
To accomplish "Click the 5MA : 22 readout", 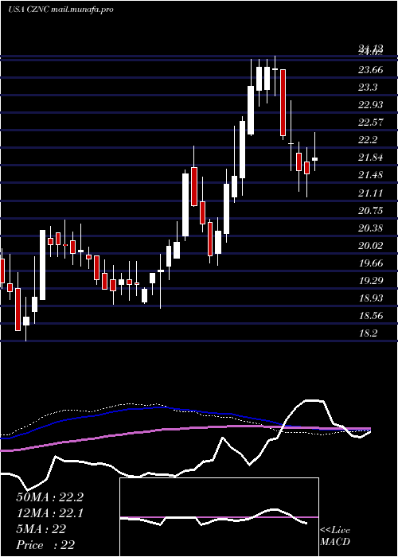I will point(41,529).
